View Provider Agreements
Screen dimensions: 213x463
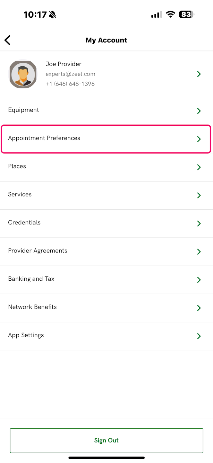coord(38,251)
